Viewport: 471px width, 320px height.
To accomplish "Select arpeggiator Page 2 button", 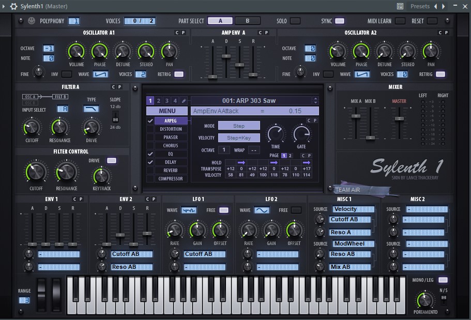I will pyautogui.click(x=290, y=155).
